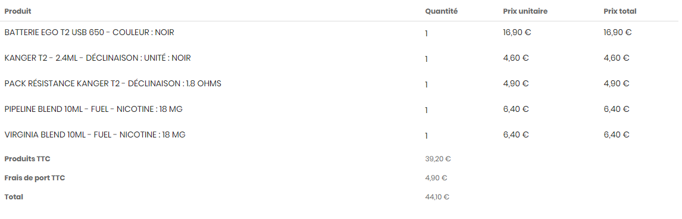Click total price of Virginia Blend

617,134
